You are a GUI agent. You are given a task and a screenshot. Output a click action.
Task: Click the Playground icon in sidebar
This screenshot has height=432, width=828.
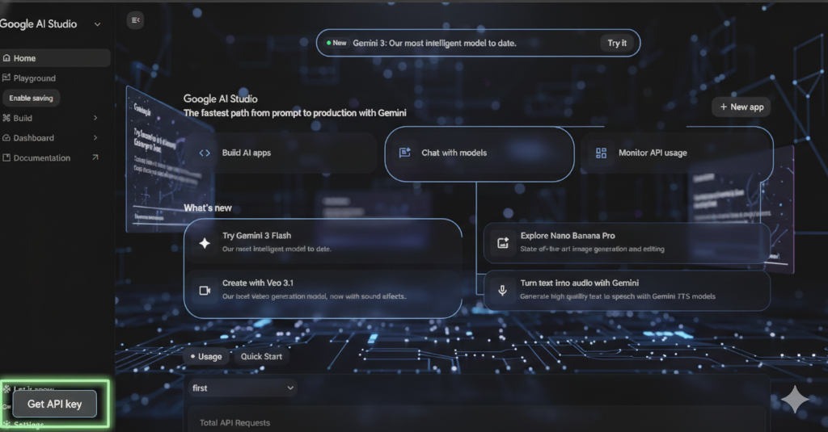6,78
